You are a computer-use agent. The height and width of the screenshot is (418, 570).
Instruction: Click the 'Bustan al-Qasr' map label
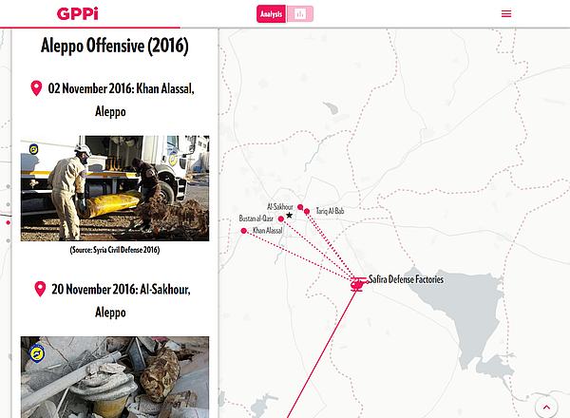click(x=256, y=218)
